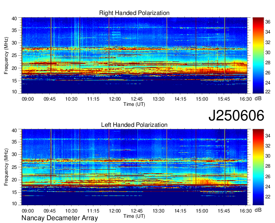The image size is (275, 223).
Task: Click 30 MHz tick on Left Handed frequency axis
Action: tap(14, 154)
